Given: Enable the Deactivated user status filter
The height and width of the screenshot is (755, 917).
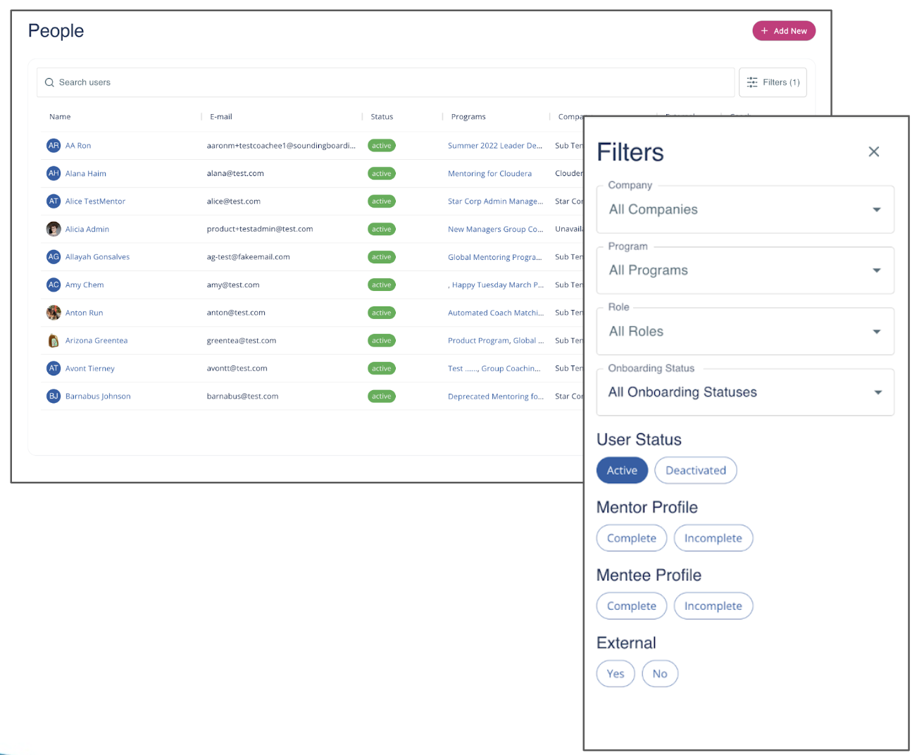Looking at the screenshot, I should click(695, 470).
